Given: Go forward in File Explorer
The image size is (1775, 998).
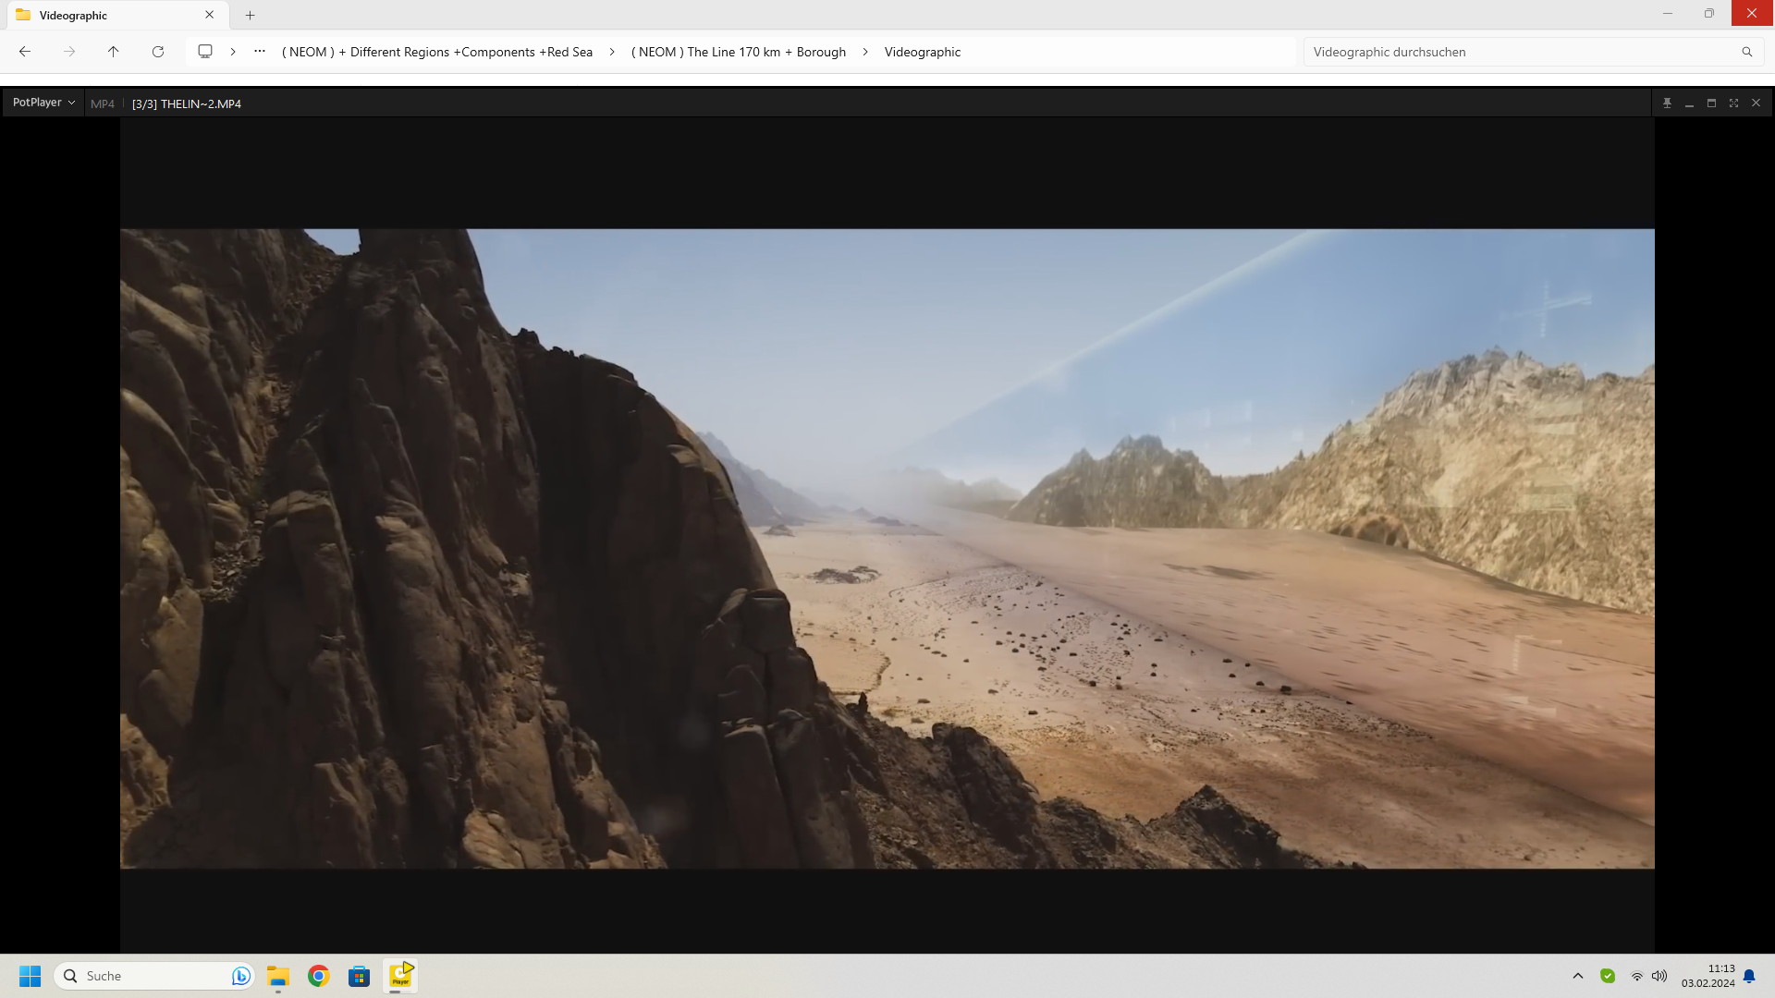Looking at the screenshot, I should click(x=69, y=52).
